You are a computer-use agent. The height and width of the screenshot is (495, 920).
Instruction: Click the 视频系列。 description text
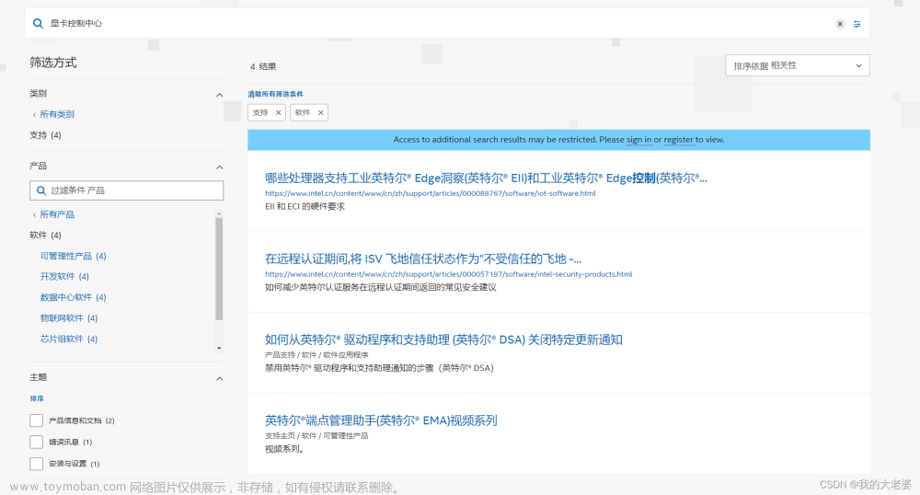click(x=284, y=449)
